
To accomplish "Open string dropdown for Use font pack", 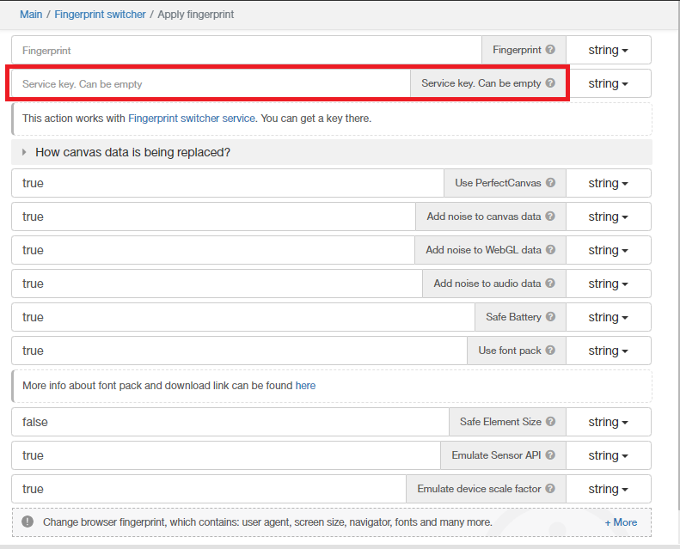I will coord(608,351).
